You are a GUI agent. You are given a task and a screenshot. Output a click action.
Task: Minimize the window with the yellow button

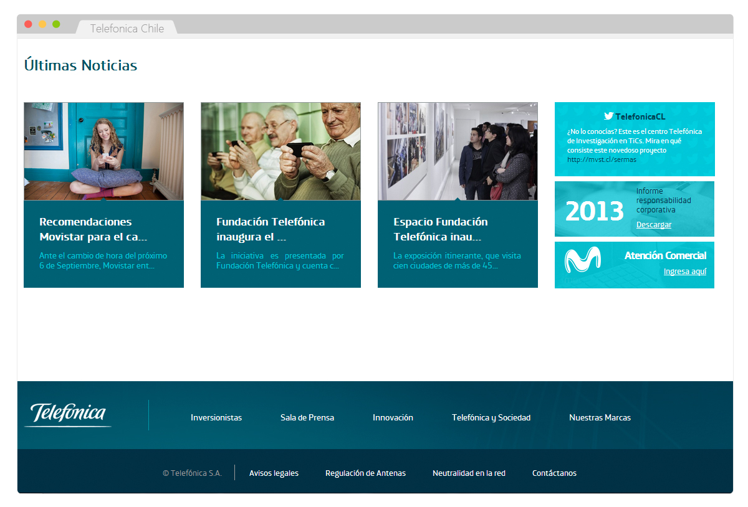pos(42,24)
